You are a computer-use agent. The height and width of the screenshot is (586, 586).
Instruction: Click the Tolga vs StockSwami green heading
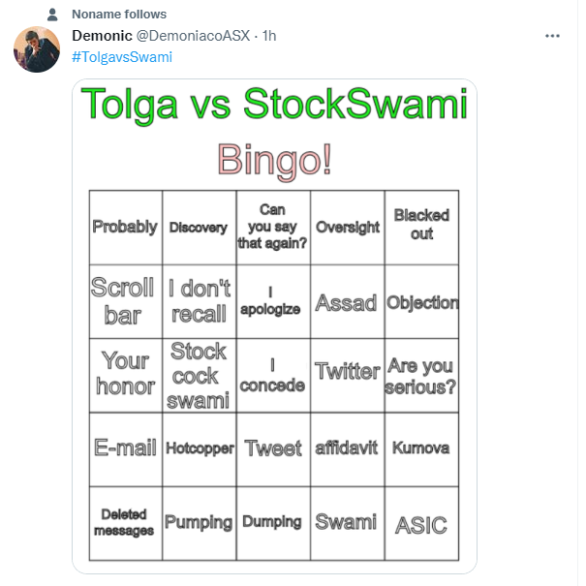(274, 105)
